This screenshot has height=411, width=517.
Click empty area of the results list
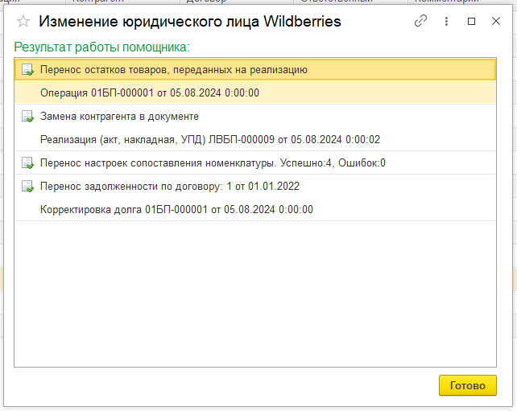[255, 293]
